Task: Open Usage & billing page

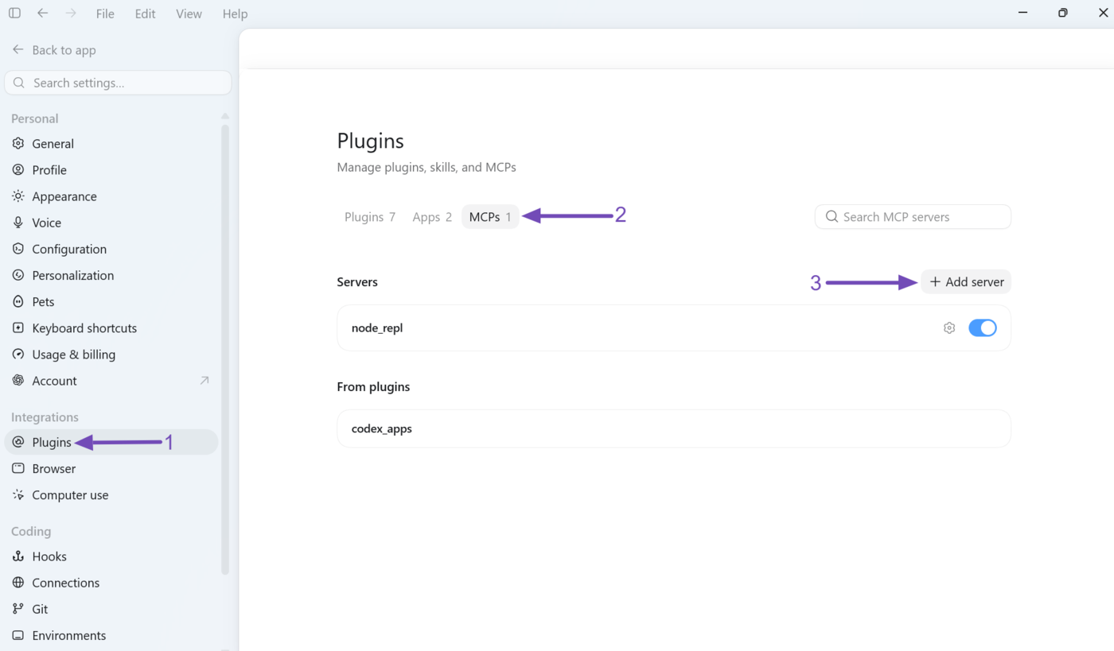Action: (x=111, y=355)
